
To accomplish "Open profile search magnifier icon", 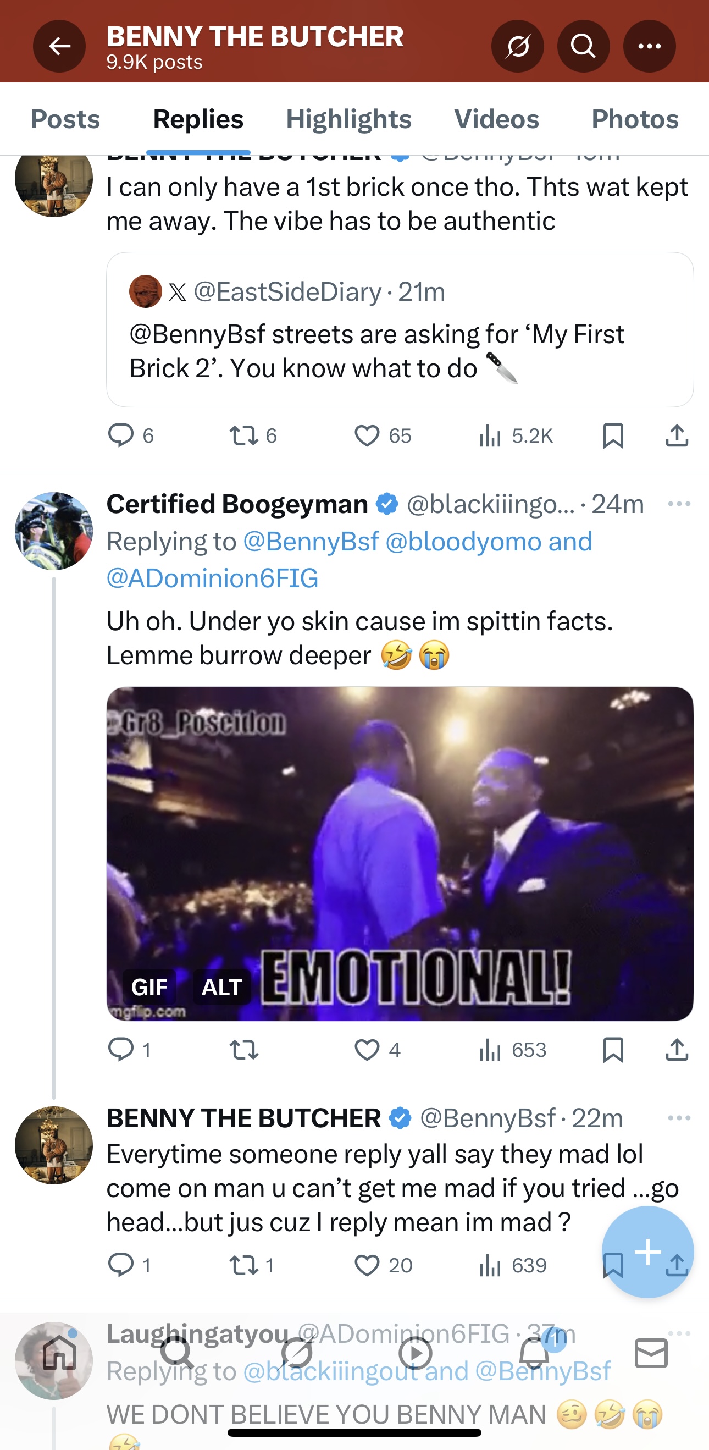I will pos(583,46).
